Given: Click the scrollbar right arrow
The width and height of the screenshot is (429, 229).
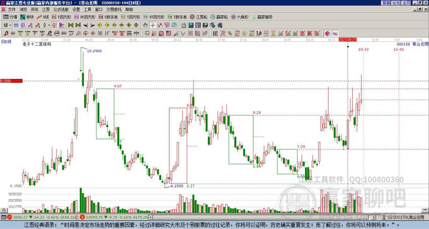Looking at the screenshot, I should tap(374, 217).
